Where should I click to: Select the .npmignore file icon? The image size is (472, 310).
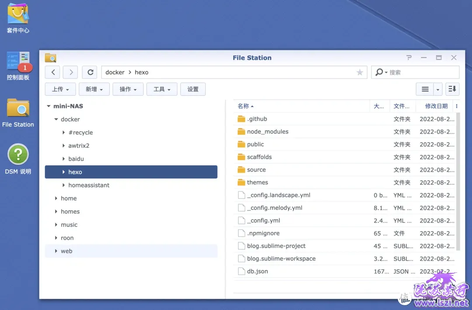click(241, 233)
